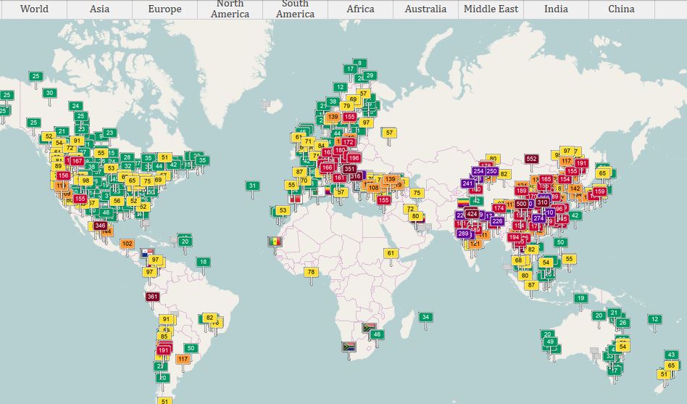
Task: Click the yellow 61 marker in East Africa
Action: coord(391,253)
